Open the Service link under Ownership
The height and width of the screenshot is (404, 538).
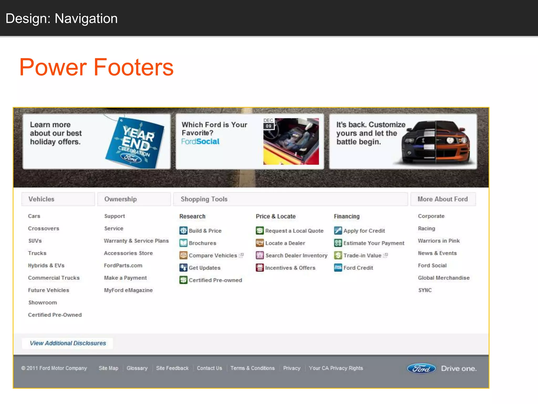pos(114,228)
